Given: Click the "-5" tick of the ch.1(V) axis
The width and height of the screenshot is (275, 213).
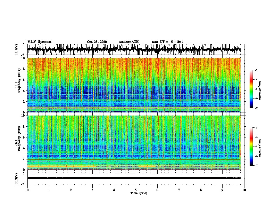Looking at the screenshot, I should (24, 55).
